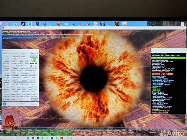Screen dimensions: 187x140
Task: Open the V icon app in the taskbar
Action: click(38, 138)
